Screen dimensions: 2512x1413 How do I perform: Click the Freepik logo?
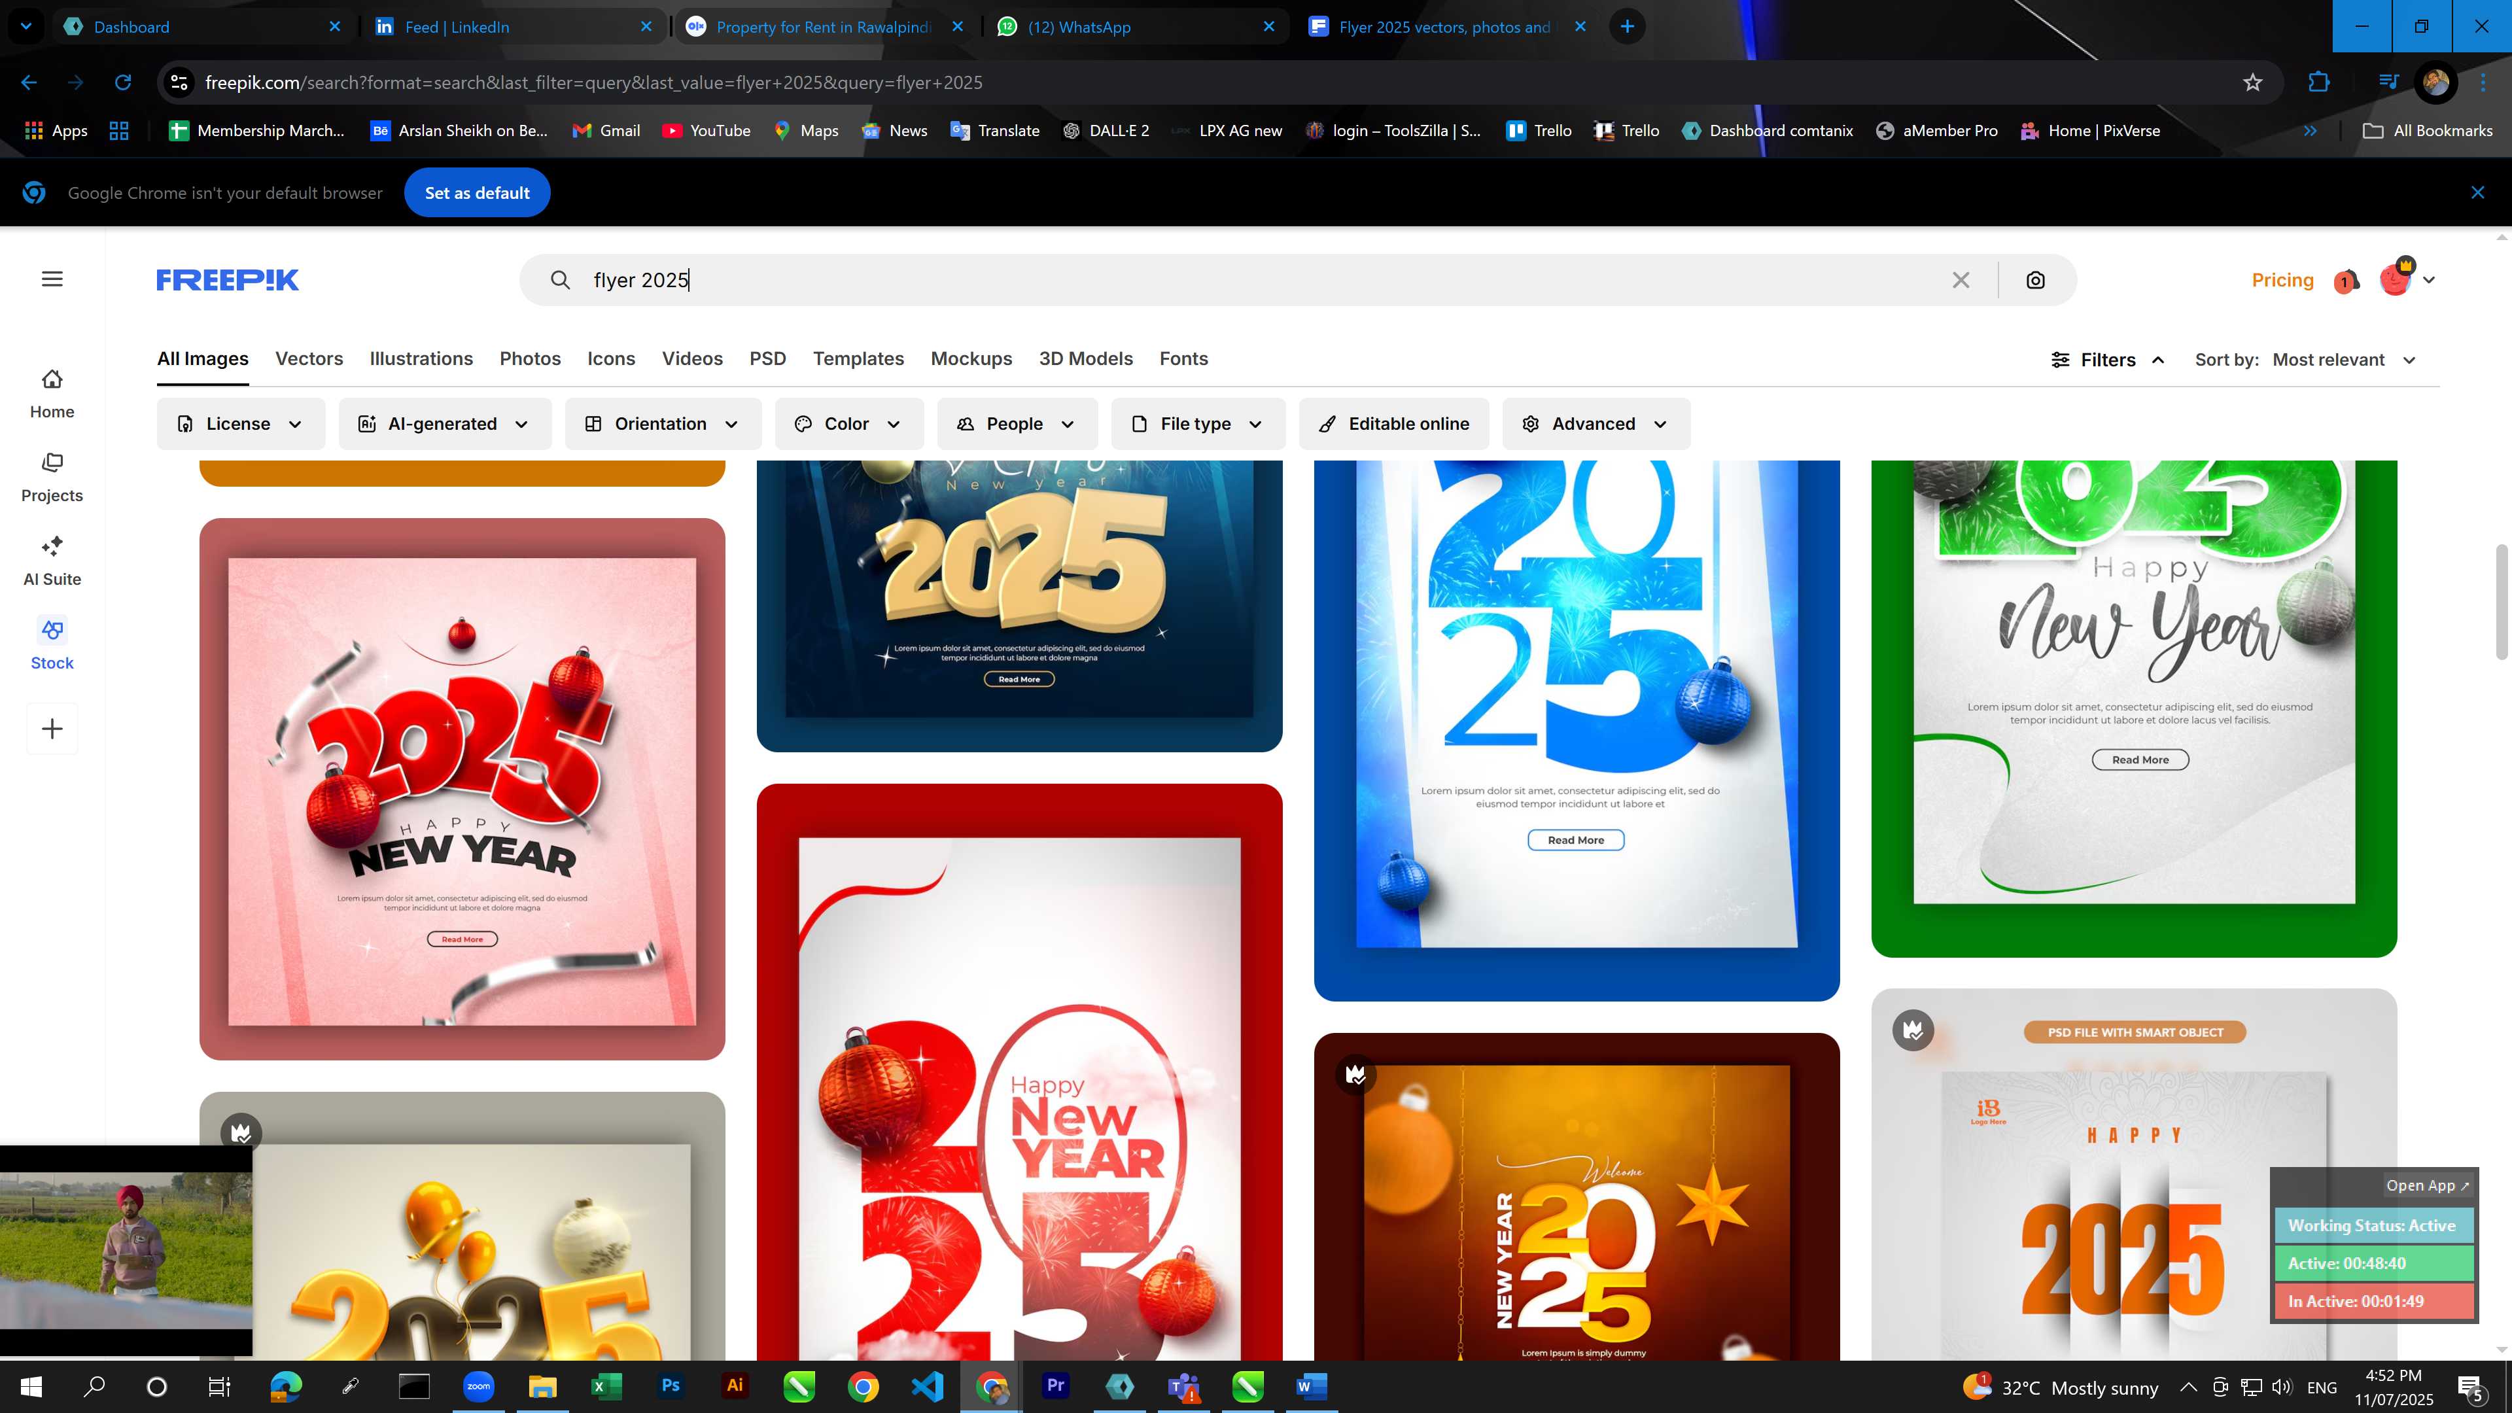[227, 280]
